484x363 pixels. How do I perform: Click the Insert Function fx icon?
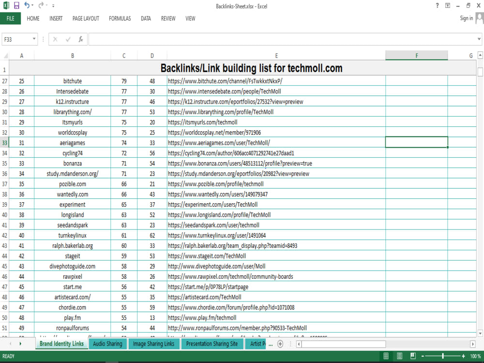pyautogui.click(x=80, y=39)
